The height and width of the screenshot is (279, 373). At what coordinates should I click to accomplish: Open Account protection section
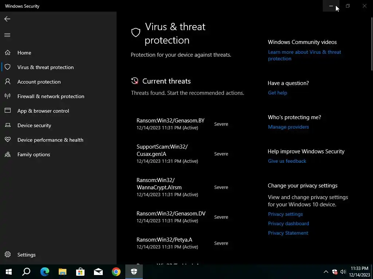[x=39, y=82]
